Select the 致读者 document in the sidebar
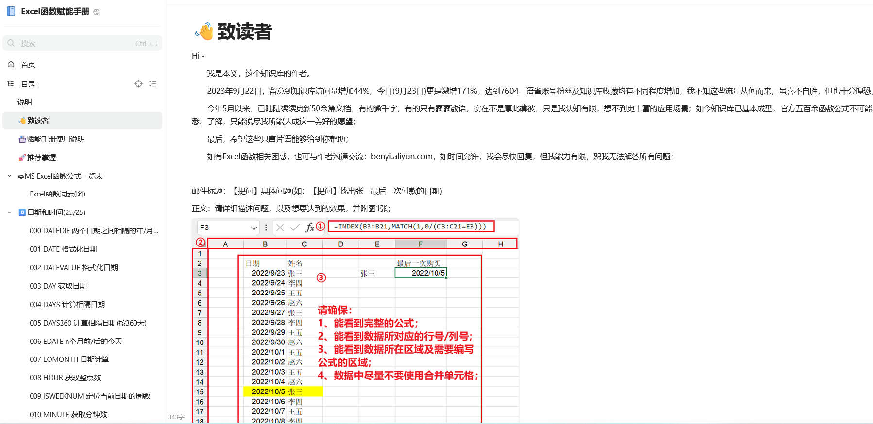The image size is (873, 424). pyautogui.click(x=83, y=121)
